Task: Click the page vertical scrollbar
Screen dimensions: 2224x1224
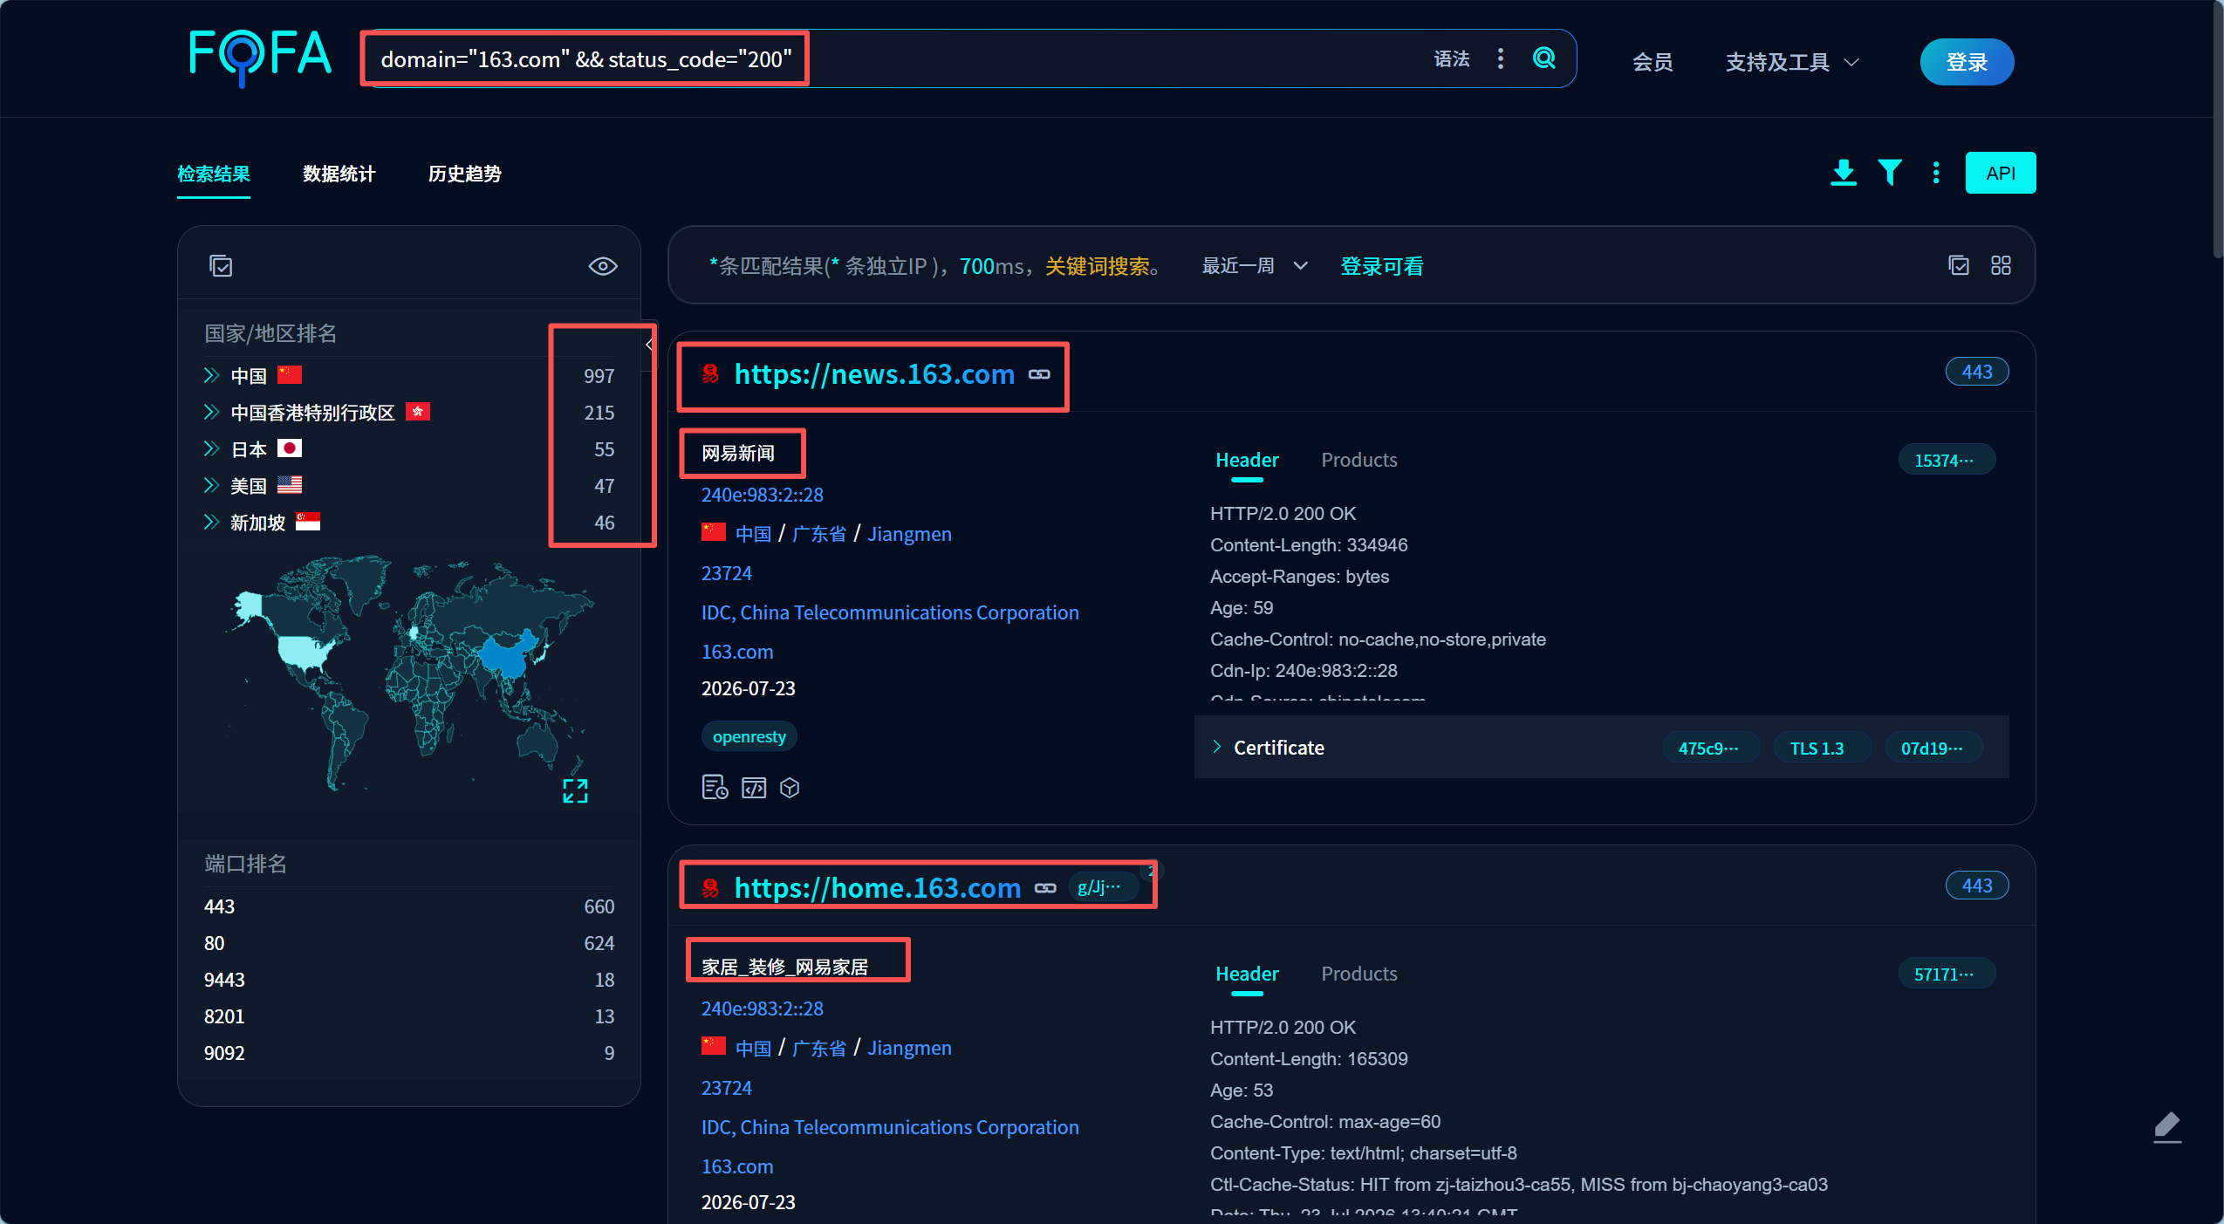Action: coord(2217,131)
